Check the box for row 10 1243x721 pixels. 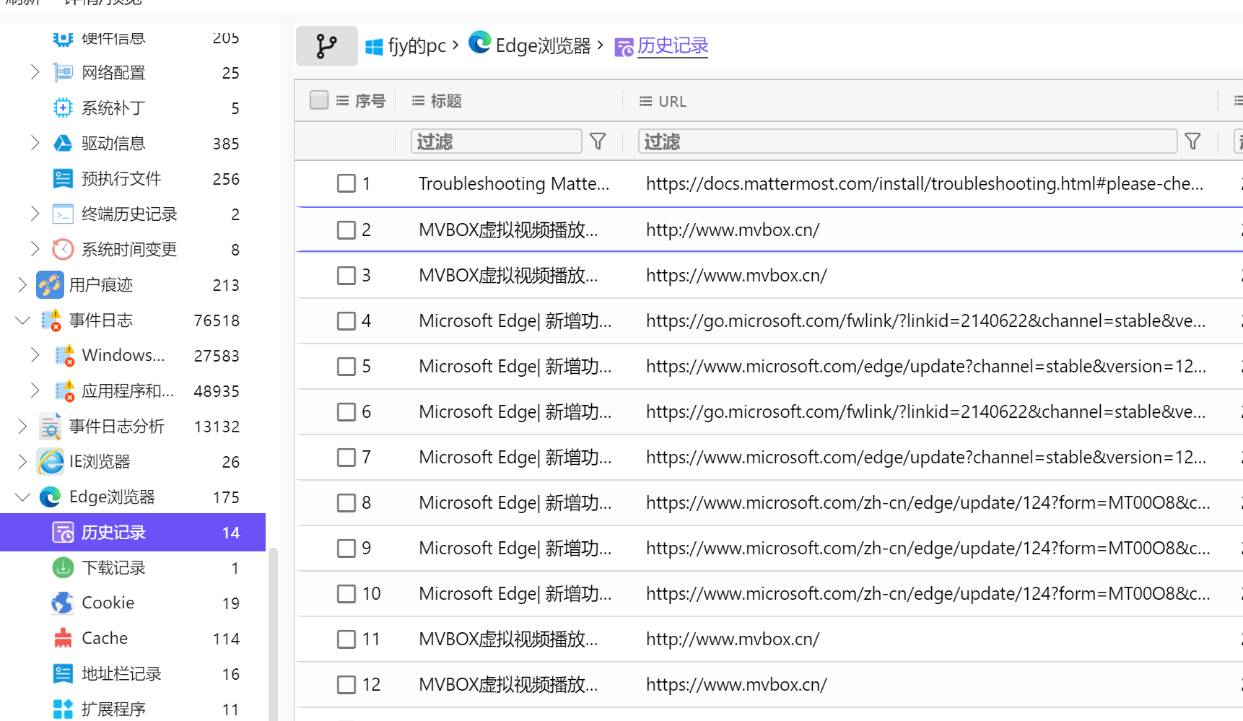[346, 593]
